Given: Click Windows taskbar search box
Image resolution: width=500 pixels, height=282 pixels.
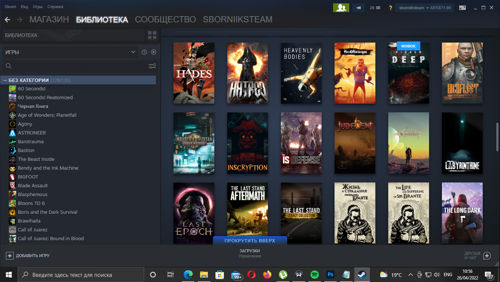Looking at the screenshot, I should pos(81,275).
